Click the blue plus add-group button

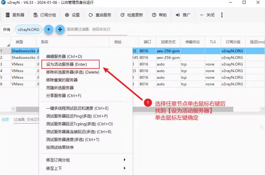48,29
